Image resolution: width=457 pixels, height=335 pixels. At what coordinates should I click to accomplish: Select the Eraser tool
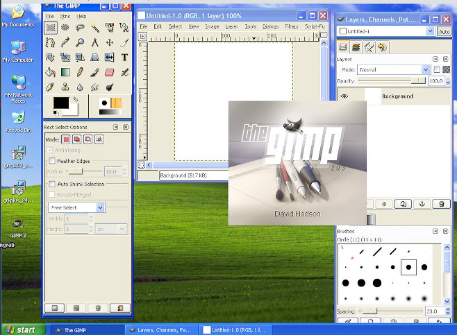click(x=110, y=72)
